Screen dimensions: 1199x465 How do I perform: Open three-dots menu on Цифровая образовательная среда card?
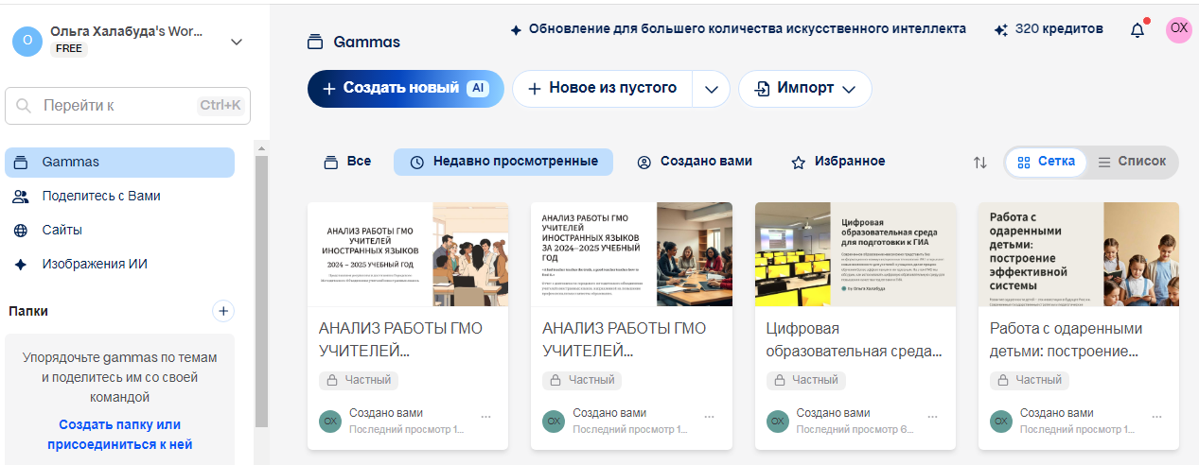pyautogui.click(x=933, y=417)
